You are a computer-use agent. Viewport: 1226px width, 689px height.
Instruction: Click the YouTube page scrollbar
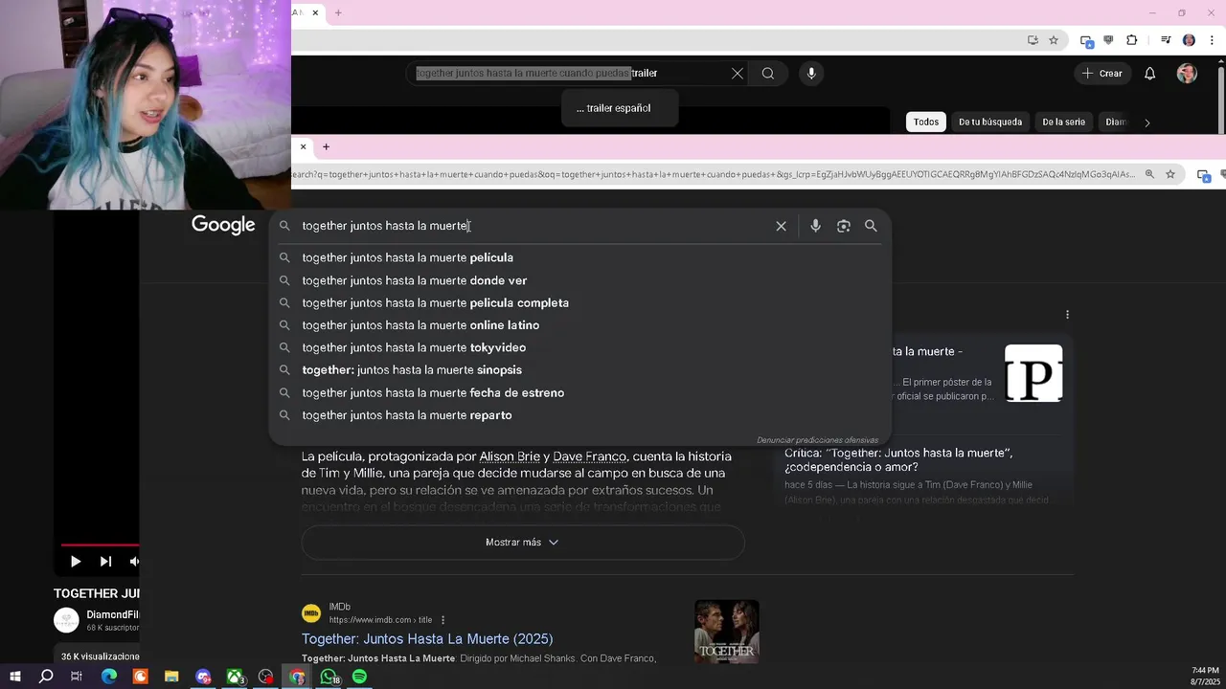pyautogui.click(x=1220, y=98)
